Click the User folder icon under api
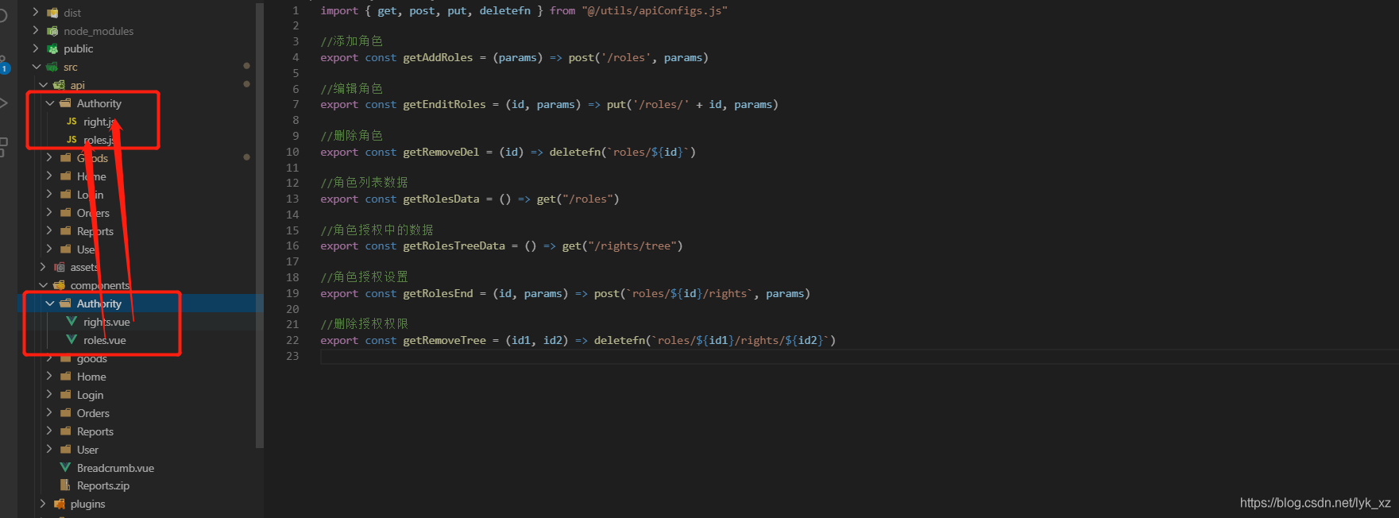Screen dimensions: 1399x518 pyautogui.click(x=66, y=249)
